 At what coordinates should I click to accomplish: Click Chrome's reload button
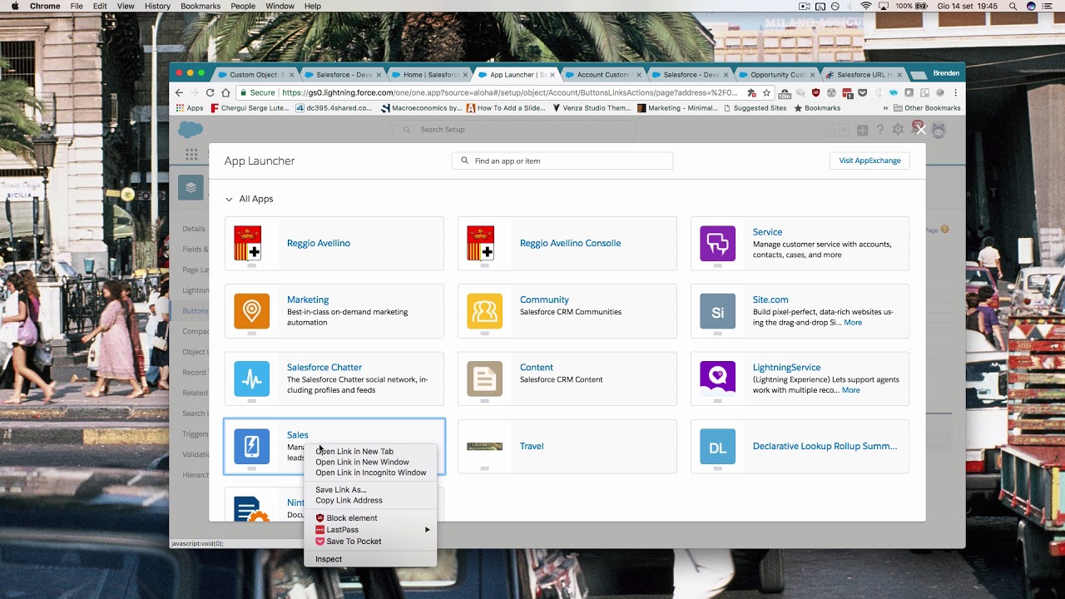pyautogui.click(x=210, y=92)
